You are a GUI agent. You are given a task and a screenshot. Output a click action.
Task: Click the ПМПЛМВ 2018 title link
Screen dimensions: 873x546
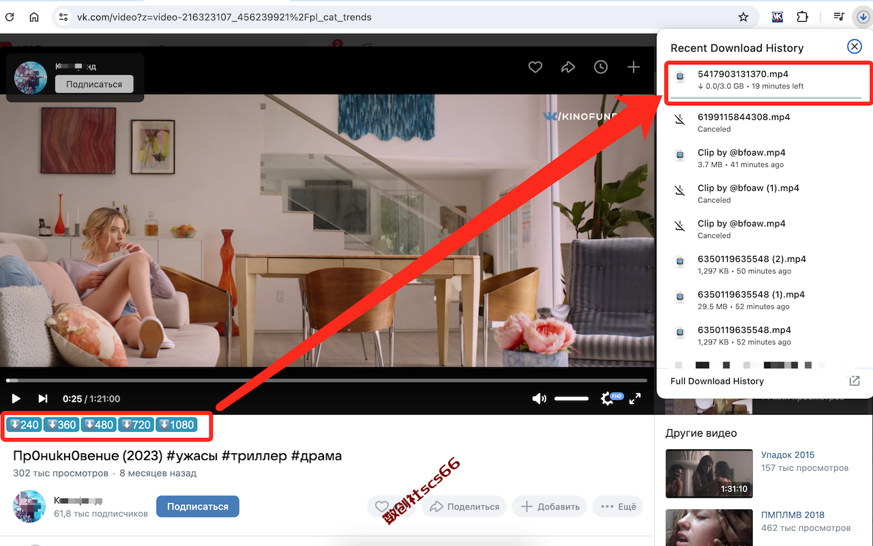793,515
